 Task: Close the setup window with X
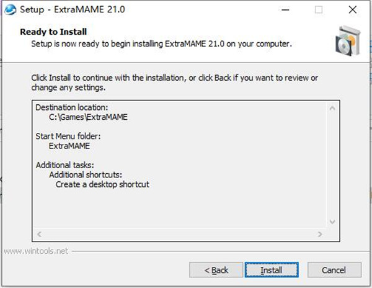(353, 10)
